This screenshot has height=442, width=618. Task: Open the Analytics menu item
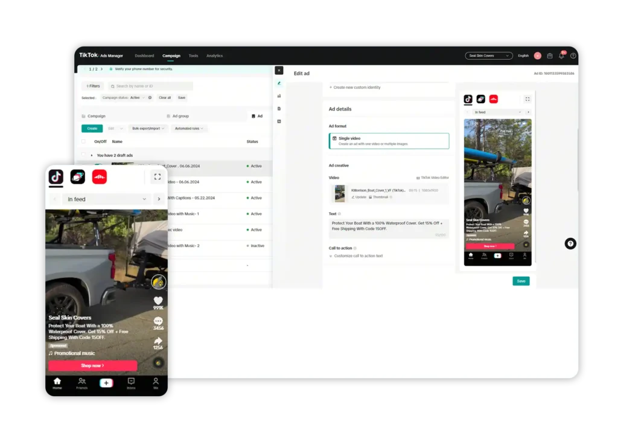tap(215, 56)
